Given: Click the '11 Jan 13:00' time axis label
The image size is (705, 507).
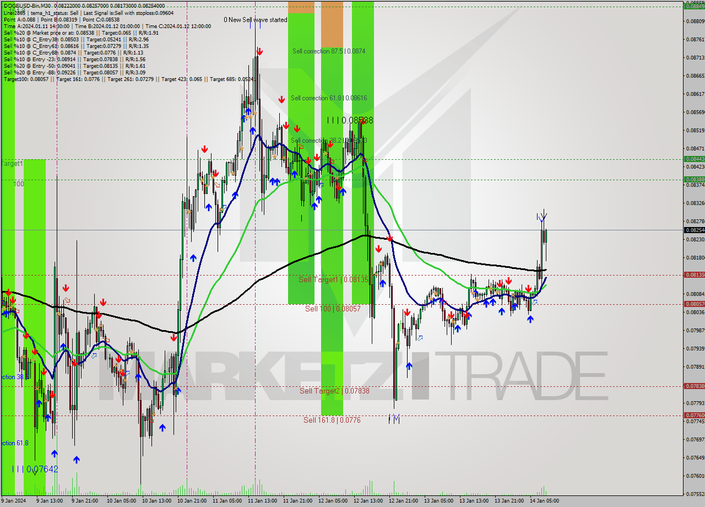Looking at the screenshot, I should [262, 501].
